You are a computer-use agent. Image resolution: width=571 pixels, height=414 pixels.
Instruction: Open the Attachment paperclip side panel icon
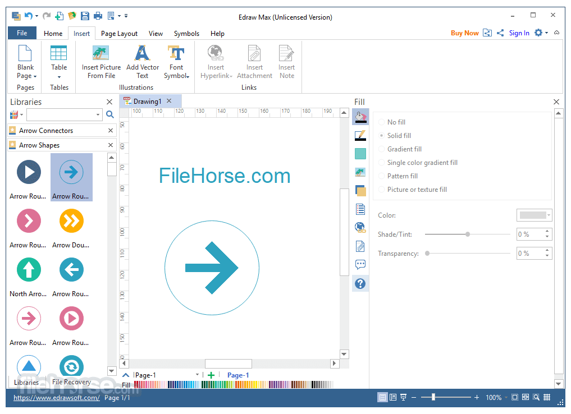pyautogui.click(x=360, y=246)
